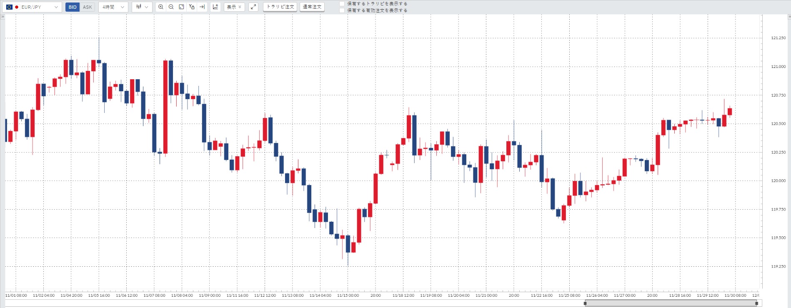Open the add indicator chart icon
This screenshot has height=308, width=791.
coord(215,7)
